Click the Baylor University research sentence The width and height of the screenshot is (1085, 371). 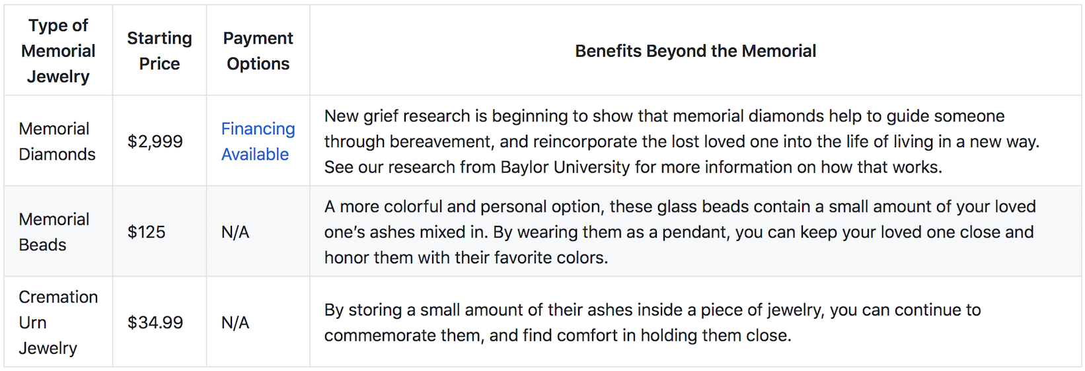(x=633, y=167)
